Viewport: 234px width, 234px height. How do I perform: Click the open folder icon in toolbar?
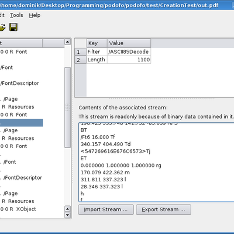point(2,27)
